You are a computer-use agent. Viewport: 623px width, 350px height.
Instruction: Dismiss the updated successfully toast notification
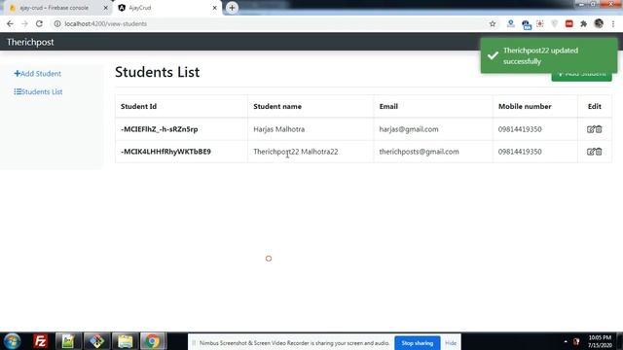(549, 56)
